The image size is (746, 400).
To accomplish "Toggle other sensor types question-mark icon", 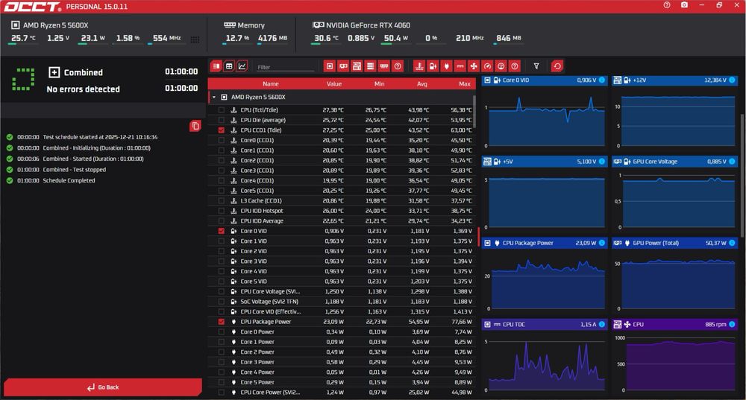I will click(x=514, y=66).
